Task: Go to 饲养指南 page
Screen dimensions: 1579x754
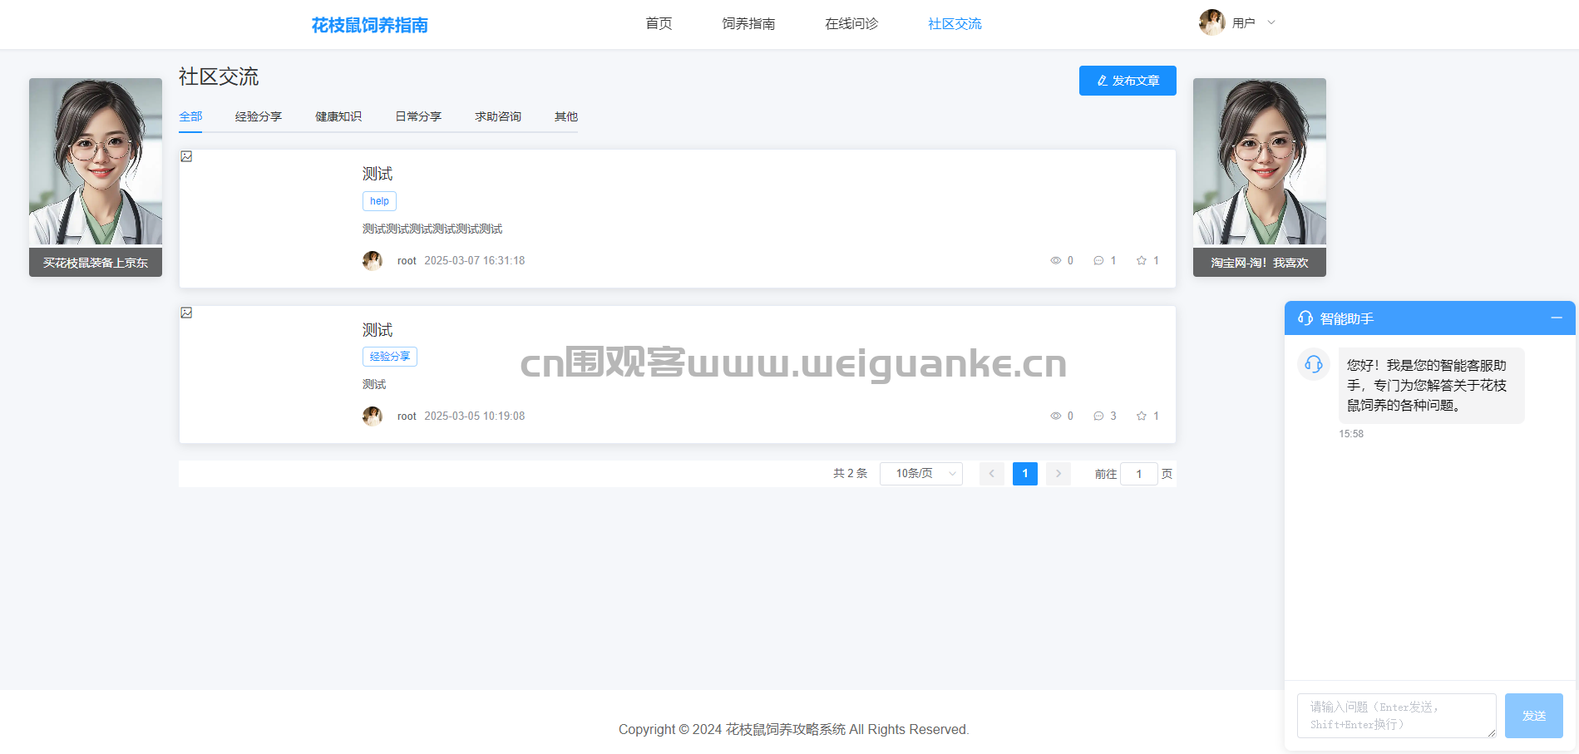Action: click(748, 23)
